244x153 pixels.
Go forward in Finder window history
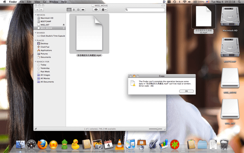pos(41,10)
